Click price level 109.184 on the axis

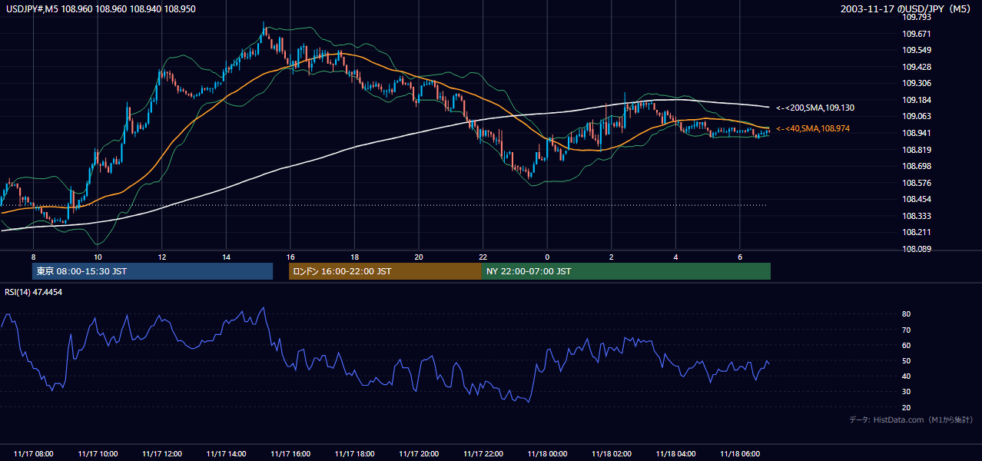point(917,100)
